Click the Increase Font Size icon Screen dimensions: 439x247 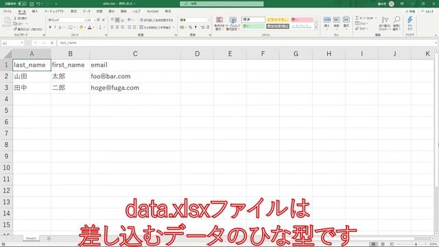[99, 20]
